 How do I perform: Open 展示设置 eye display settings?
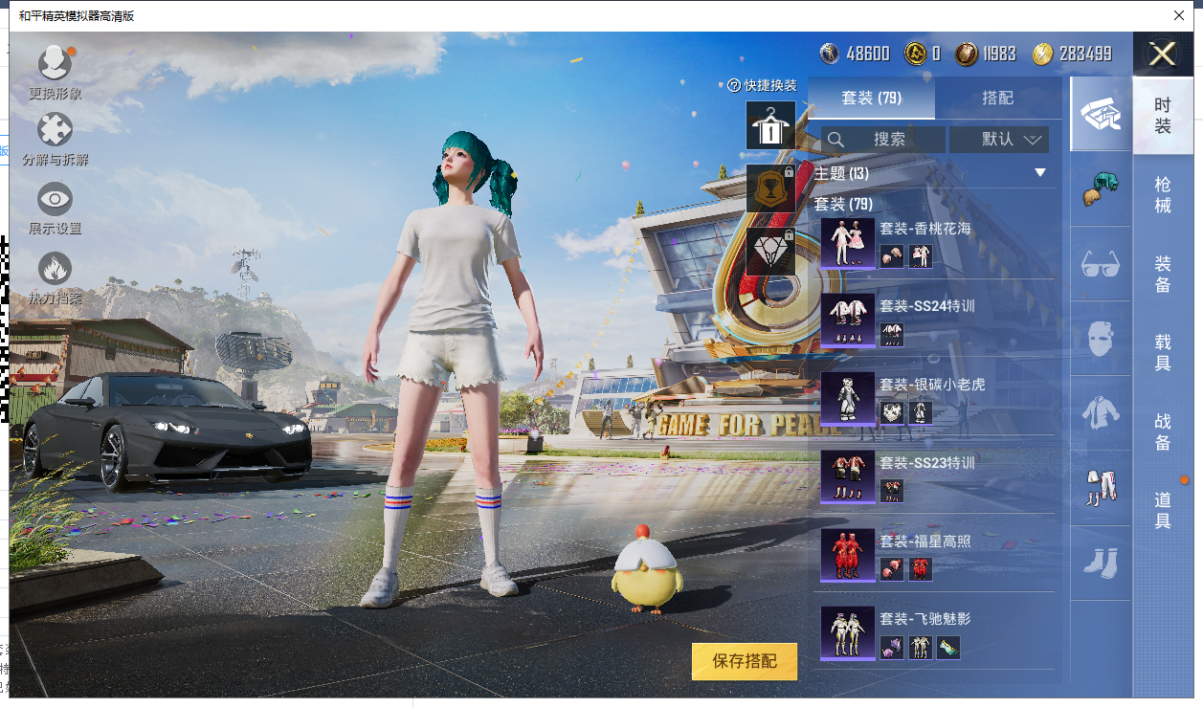click(x=55, y=199)
